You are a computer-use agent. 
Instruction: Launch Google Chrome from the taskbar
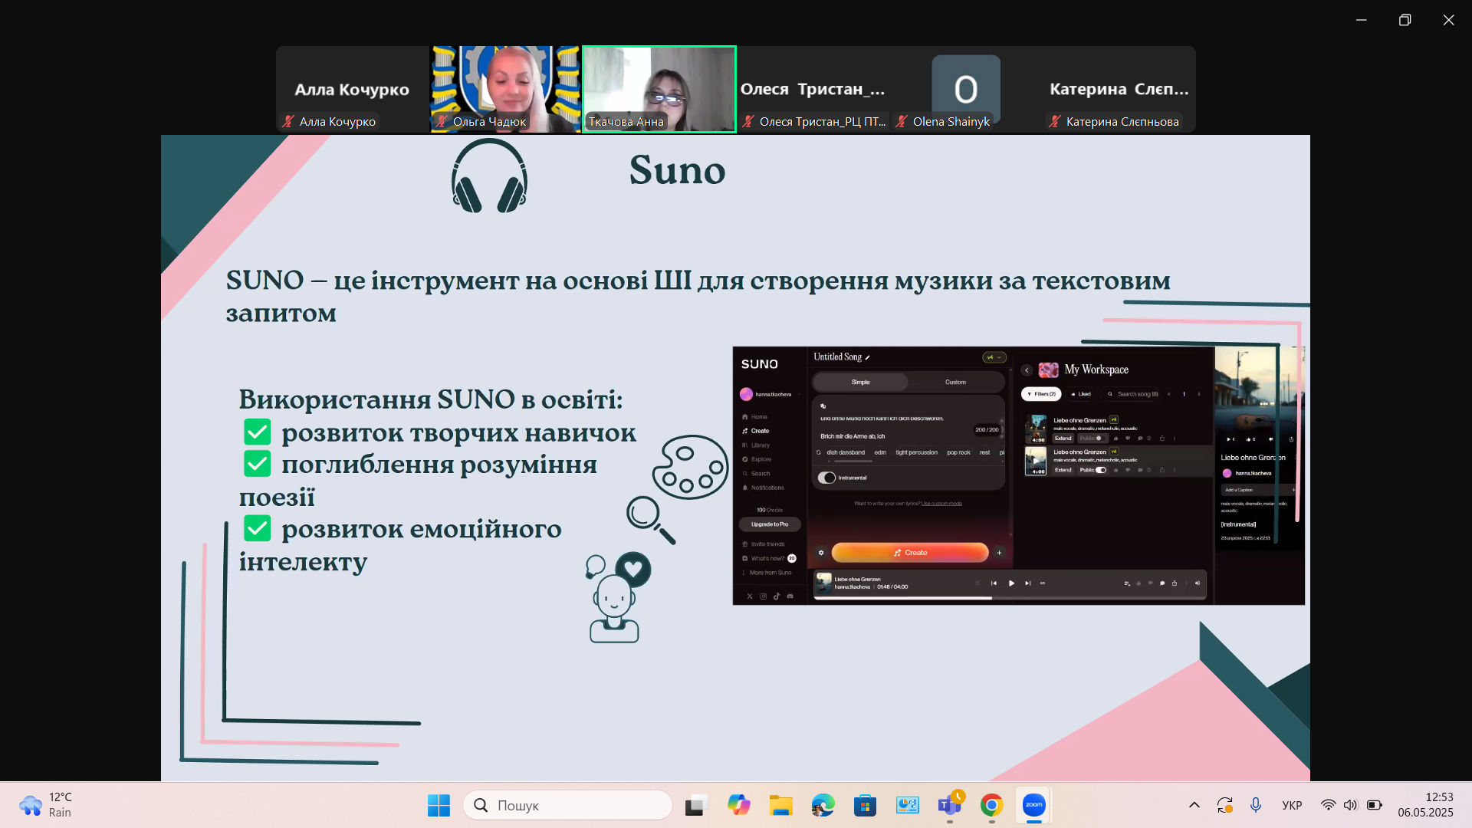pos(991,805)
